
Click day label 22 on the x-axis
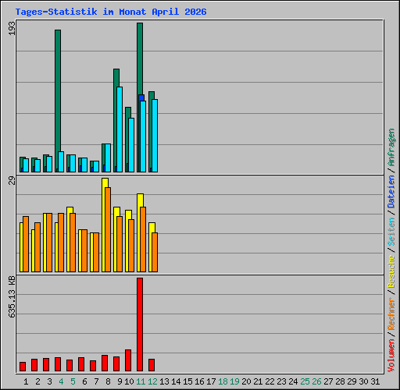coord(270,381)
